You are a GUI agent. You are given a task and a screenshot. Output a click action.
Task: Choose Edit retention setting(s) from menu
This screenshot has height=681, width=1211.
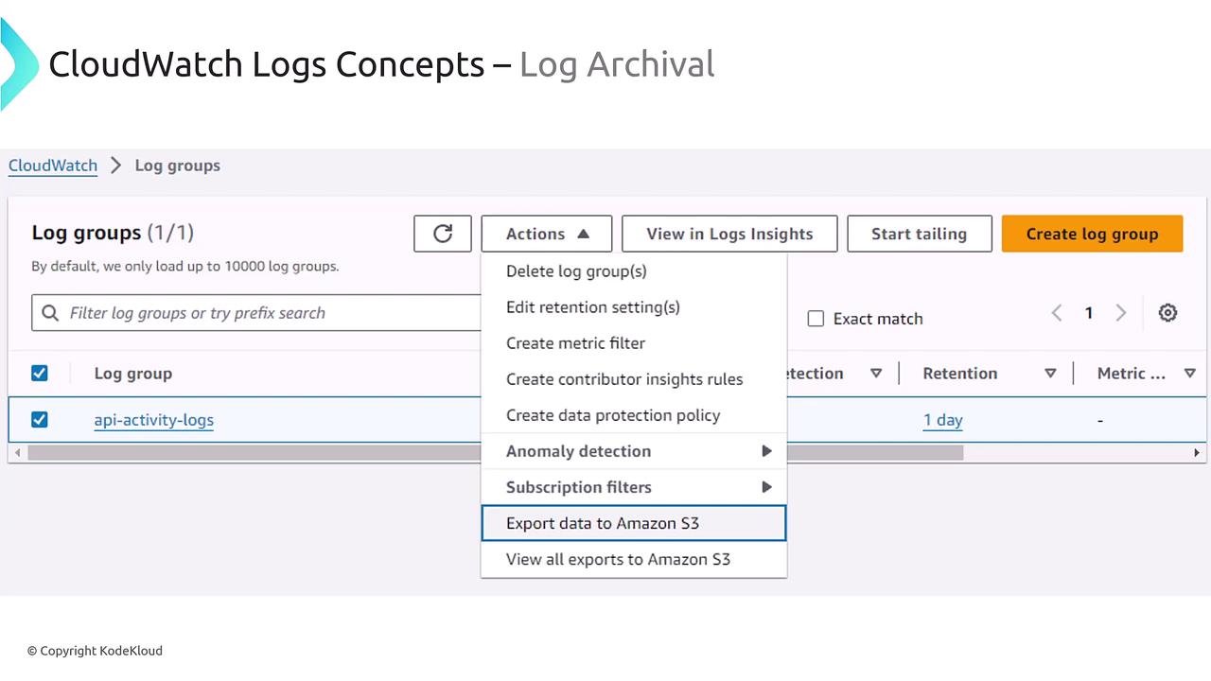point(593,307)
